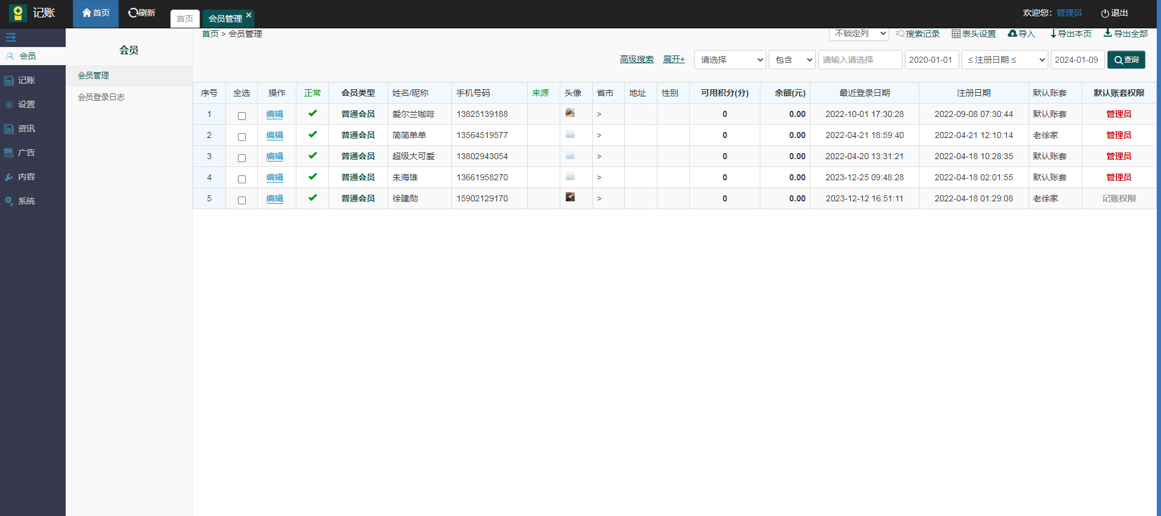
Task: Select 会员登录日志 in submenu
Action: [x=129, y=97]
